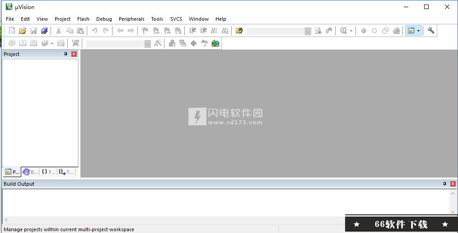Click the Redo arrow icon

coord(105,30)
